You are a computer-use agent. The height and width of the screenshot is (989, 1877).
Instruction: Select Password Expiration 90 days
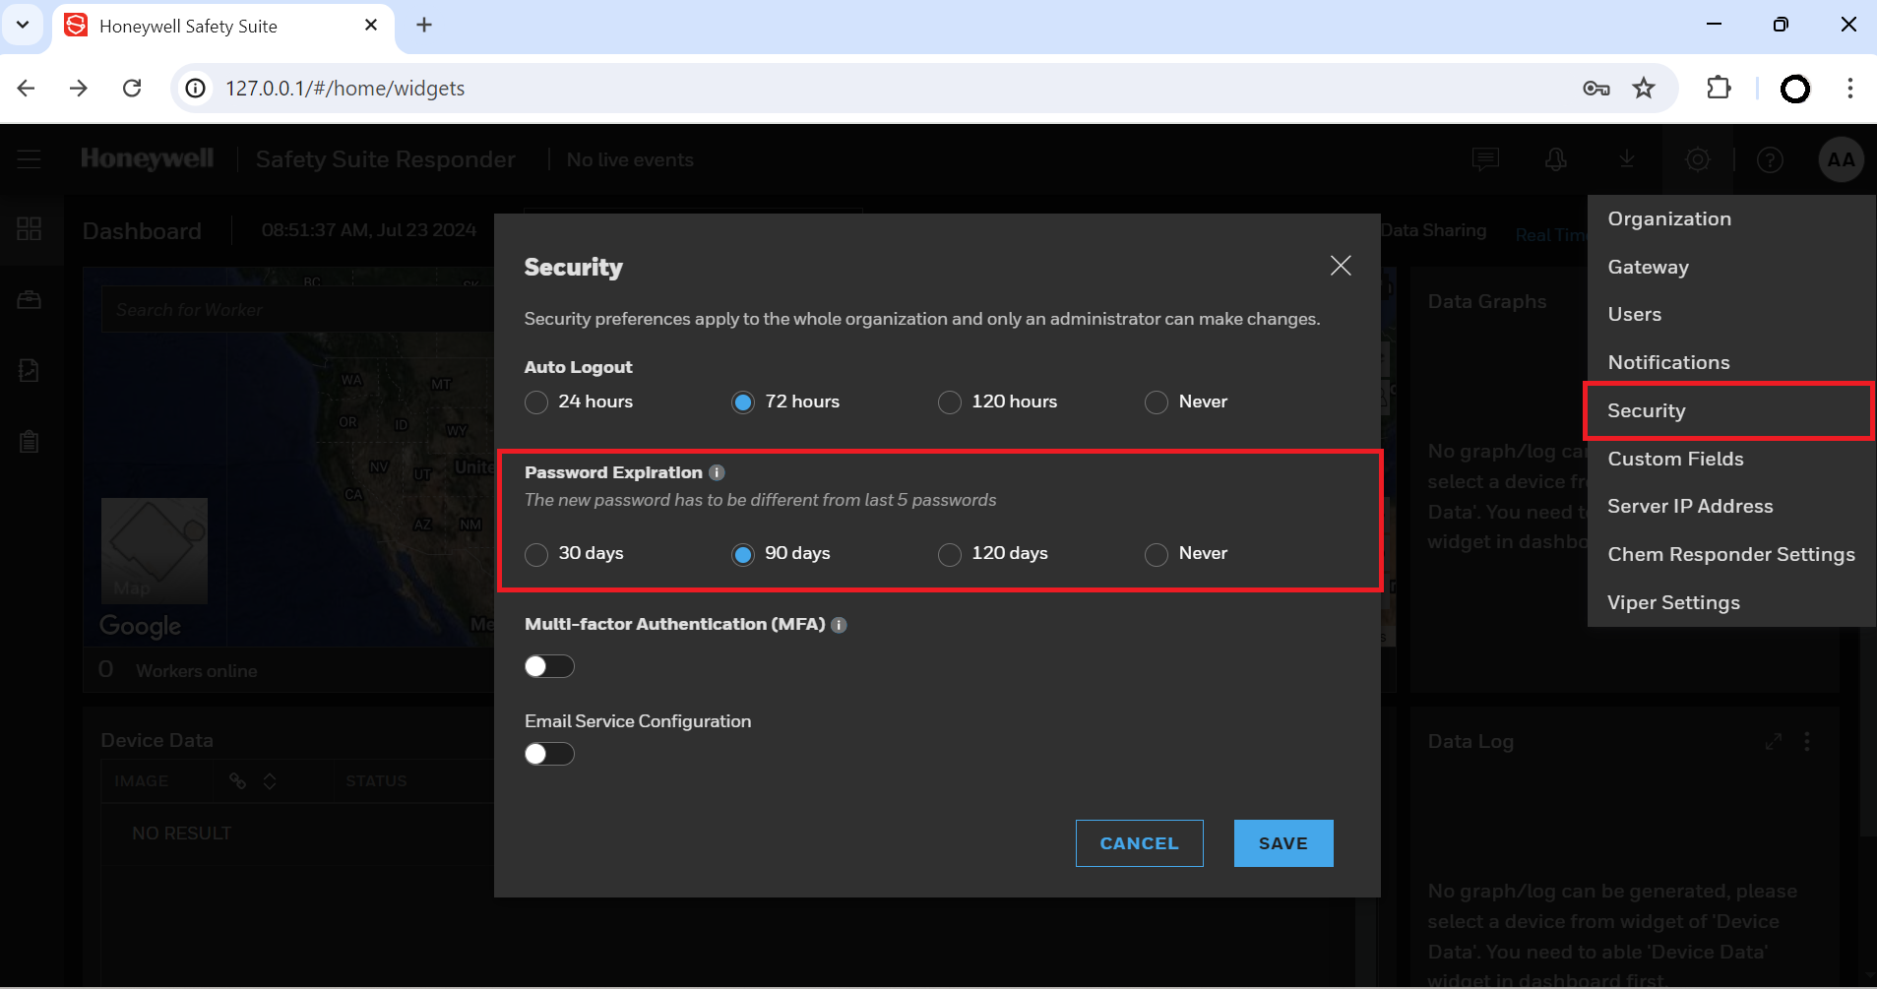click(743, 555)
